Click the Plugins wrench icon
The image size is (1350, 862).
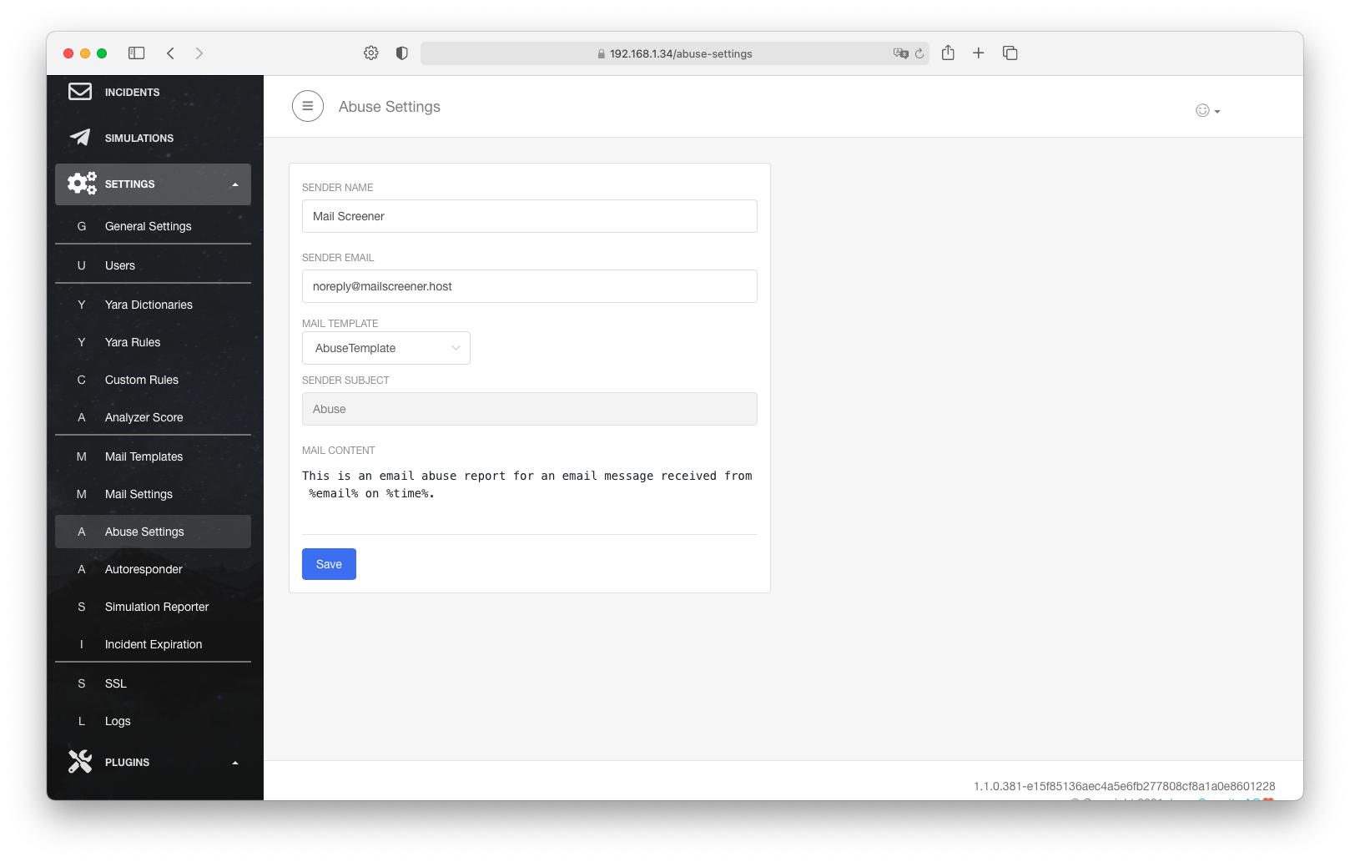[x=80, y=762]
